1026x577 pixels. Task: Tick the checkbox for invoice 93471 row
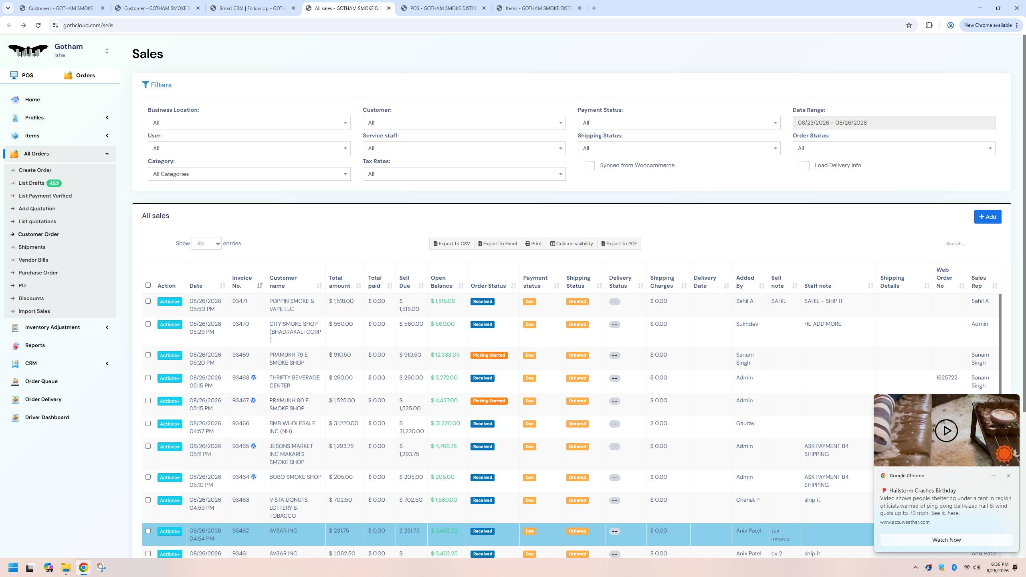[148, 301]
